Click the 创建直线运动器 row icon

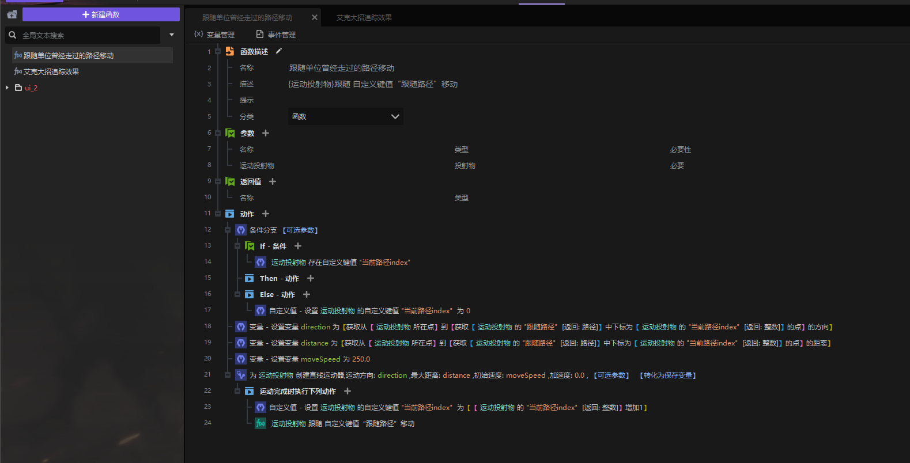coord(241,375)
